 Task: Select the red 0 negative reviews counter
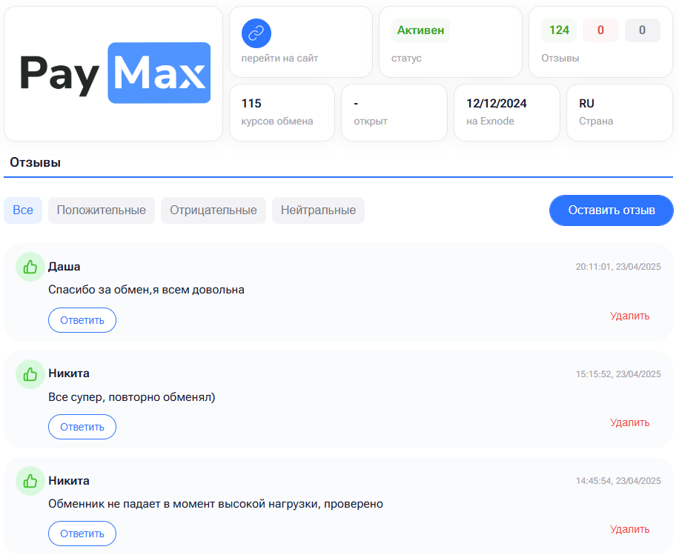(x=600, y=30)
